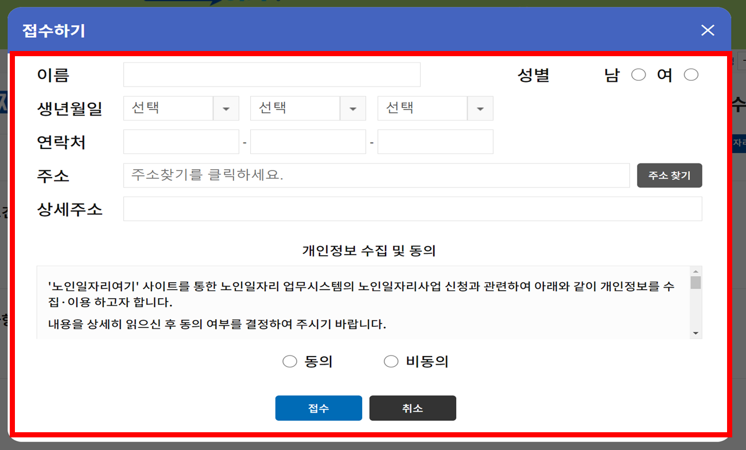Click the middle phone number segment field
This screenshot has height=450, width=746.
[308, 142]
